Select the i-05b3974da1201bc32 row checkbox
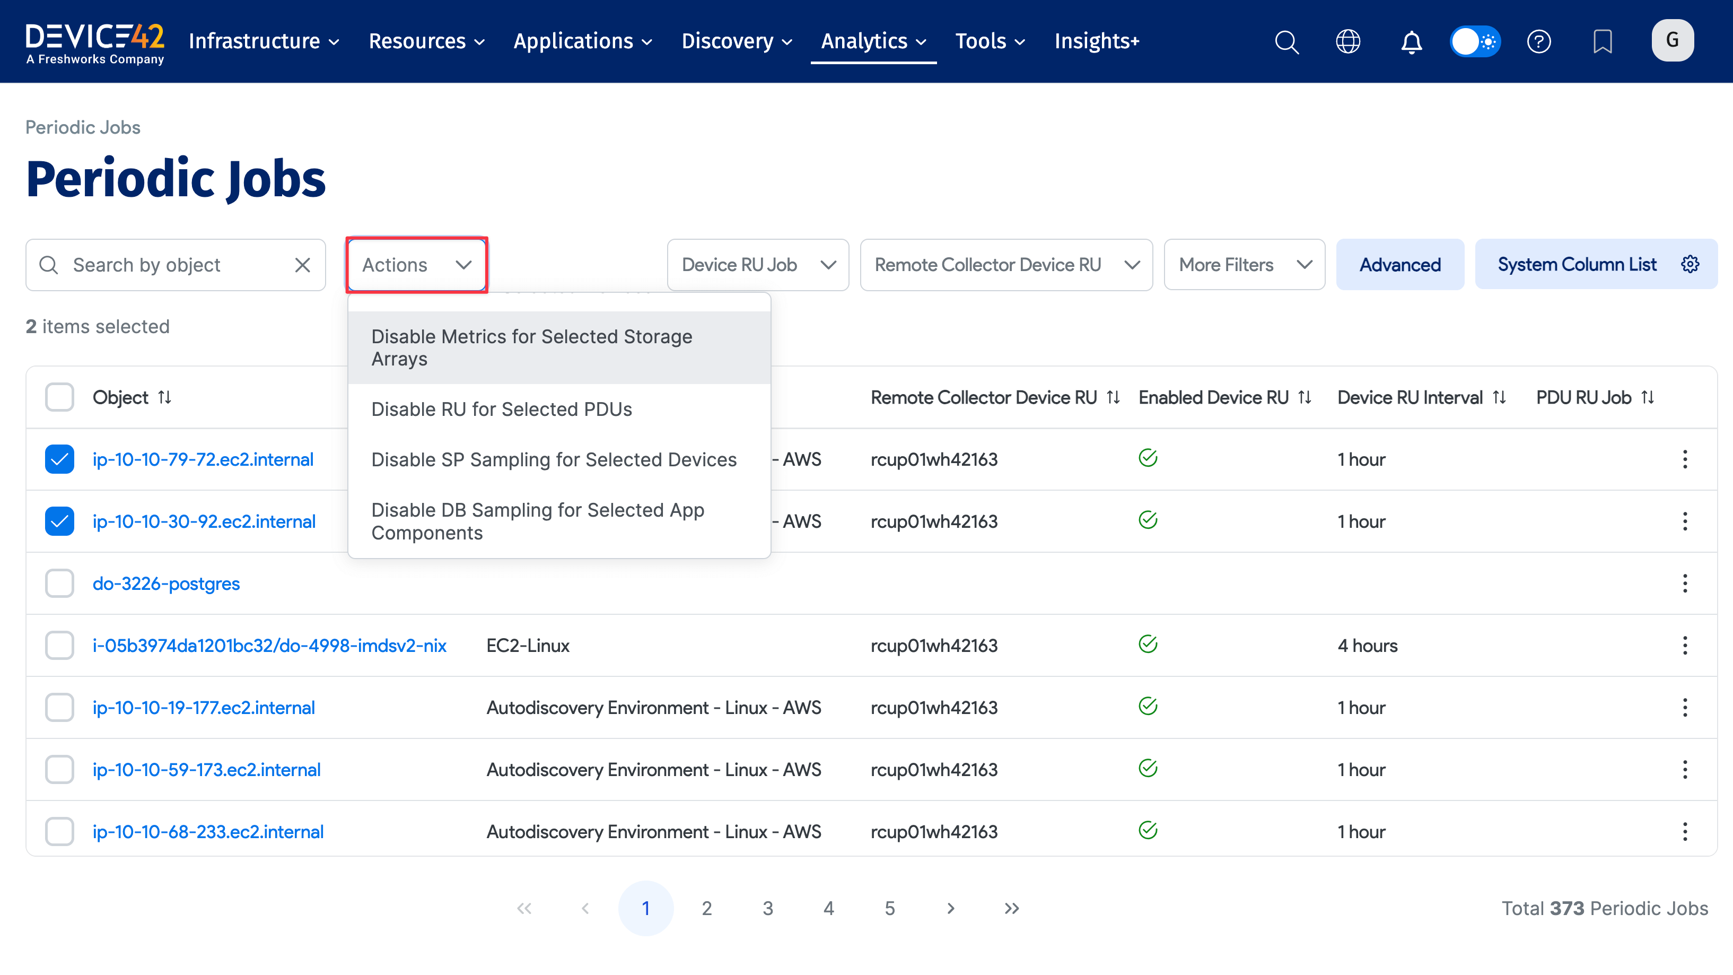This screenshot has height=975, width=1733. coord(59,645)
